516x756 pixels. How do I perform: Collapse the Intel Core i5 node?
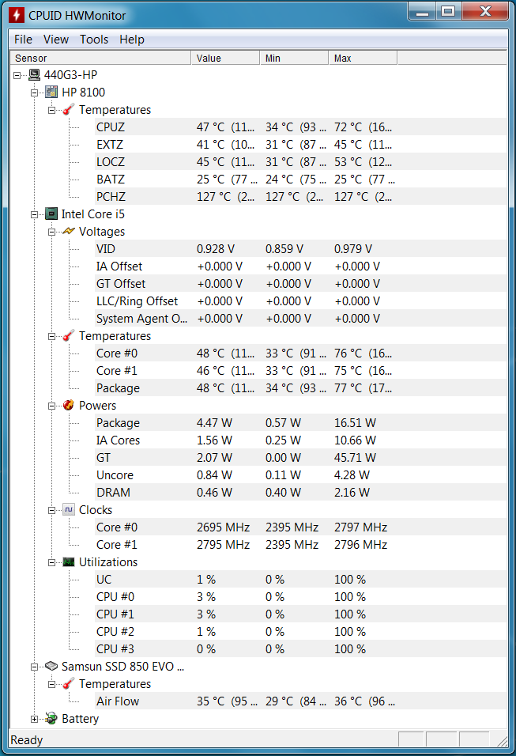coord(34,214)
